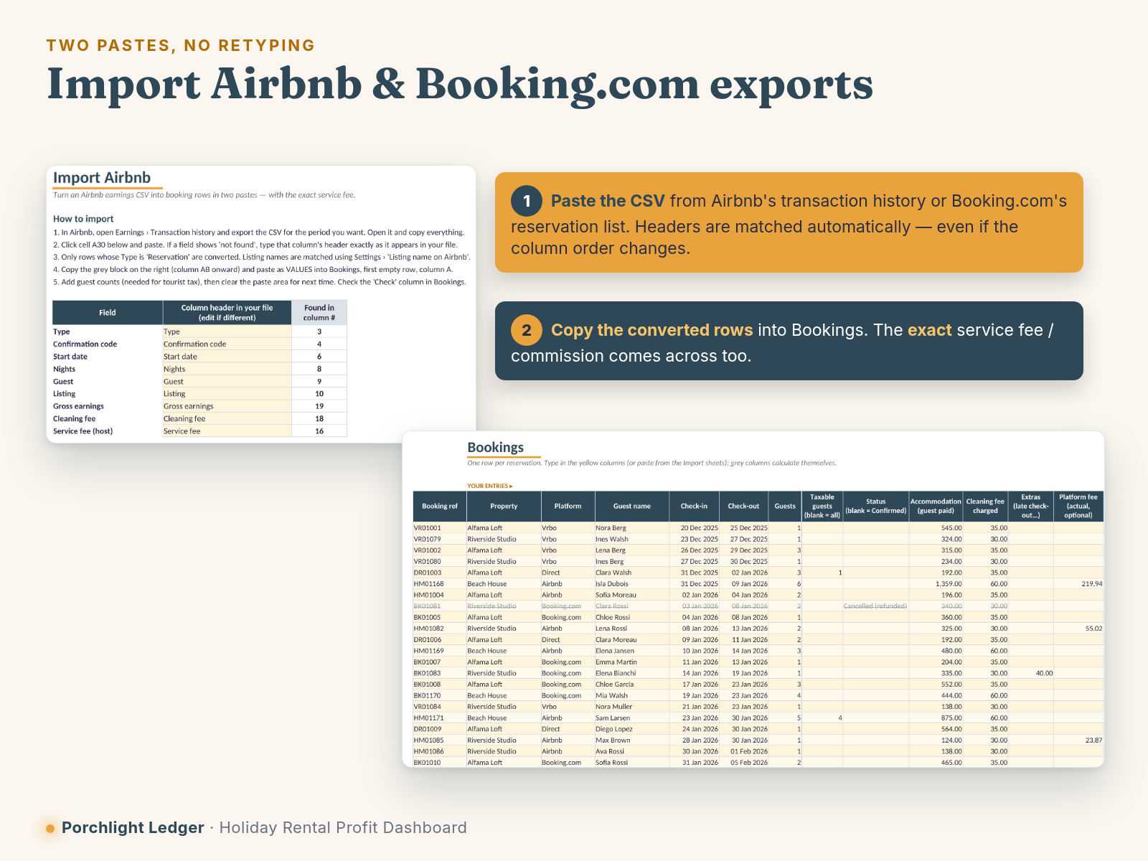Select the 'Column header in your file' header
The height and width of the screenshot is (861, 1148).
tap(227, 313)
